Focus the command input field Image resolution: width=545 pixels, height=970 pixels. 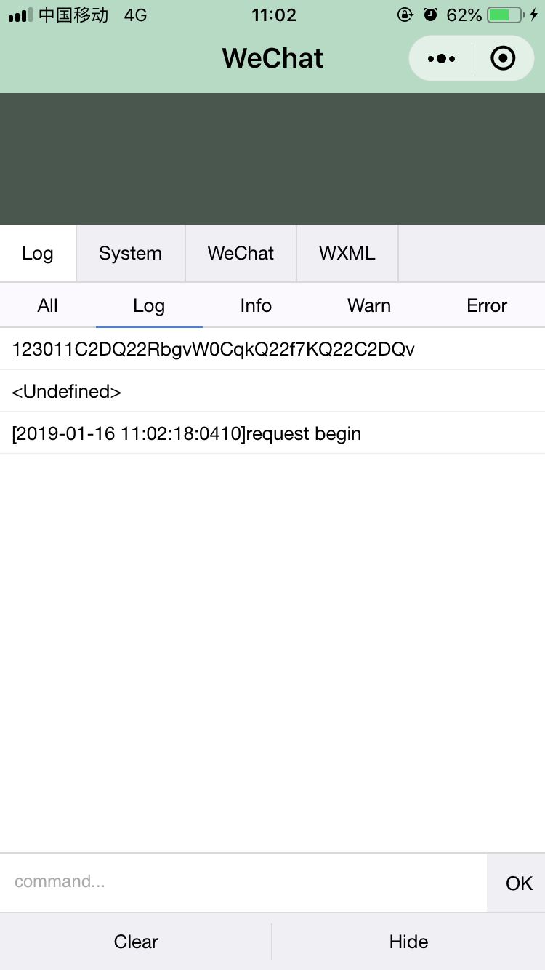point(243,882)
